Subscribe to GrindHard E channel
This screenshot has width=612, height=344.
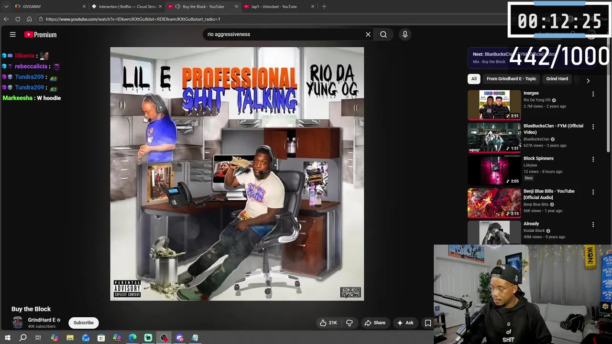pyautogui.click(x=83, y=323)
